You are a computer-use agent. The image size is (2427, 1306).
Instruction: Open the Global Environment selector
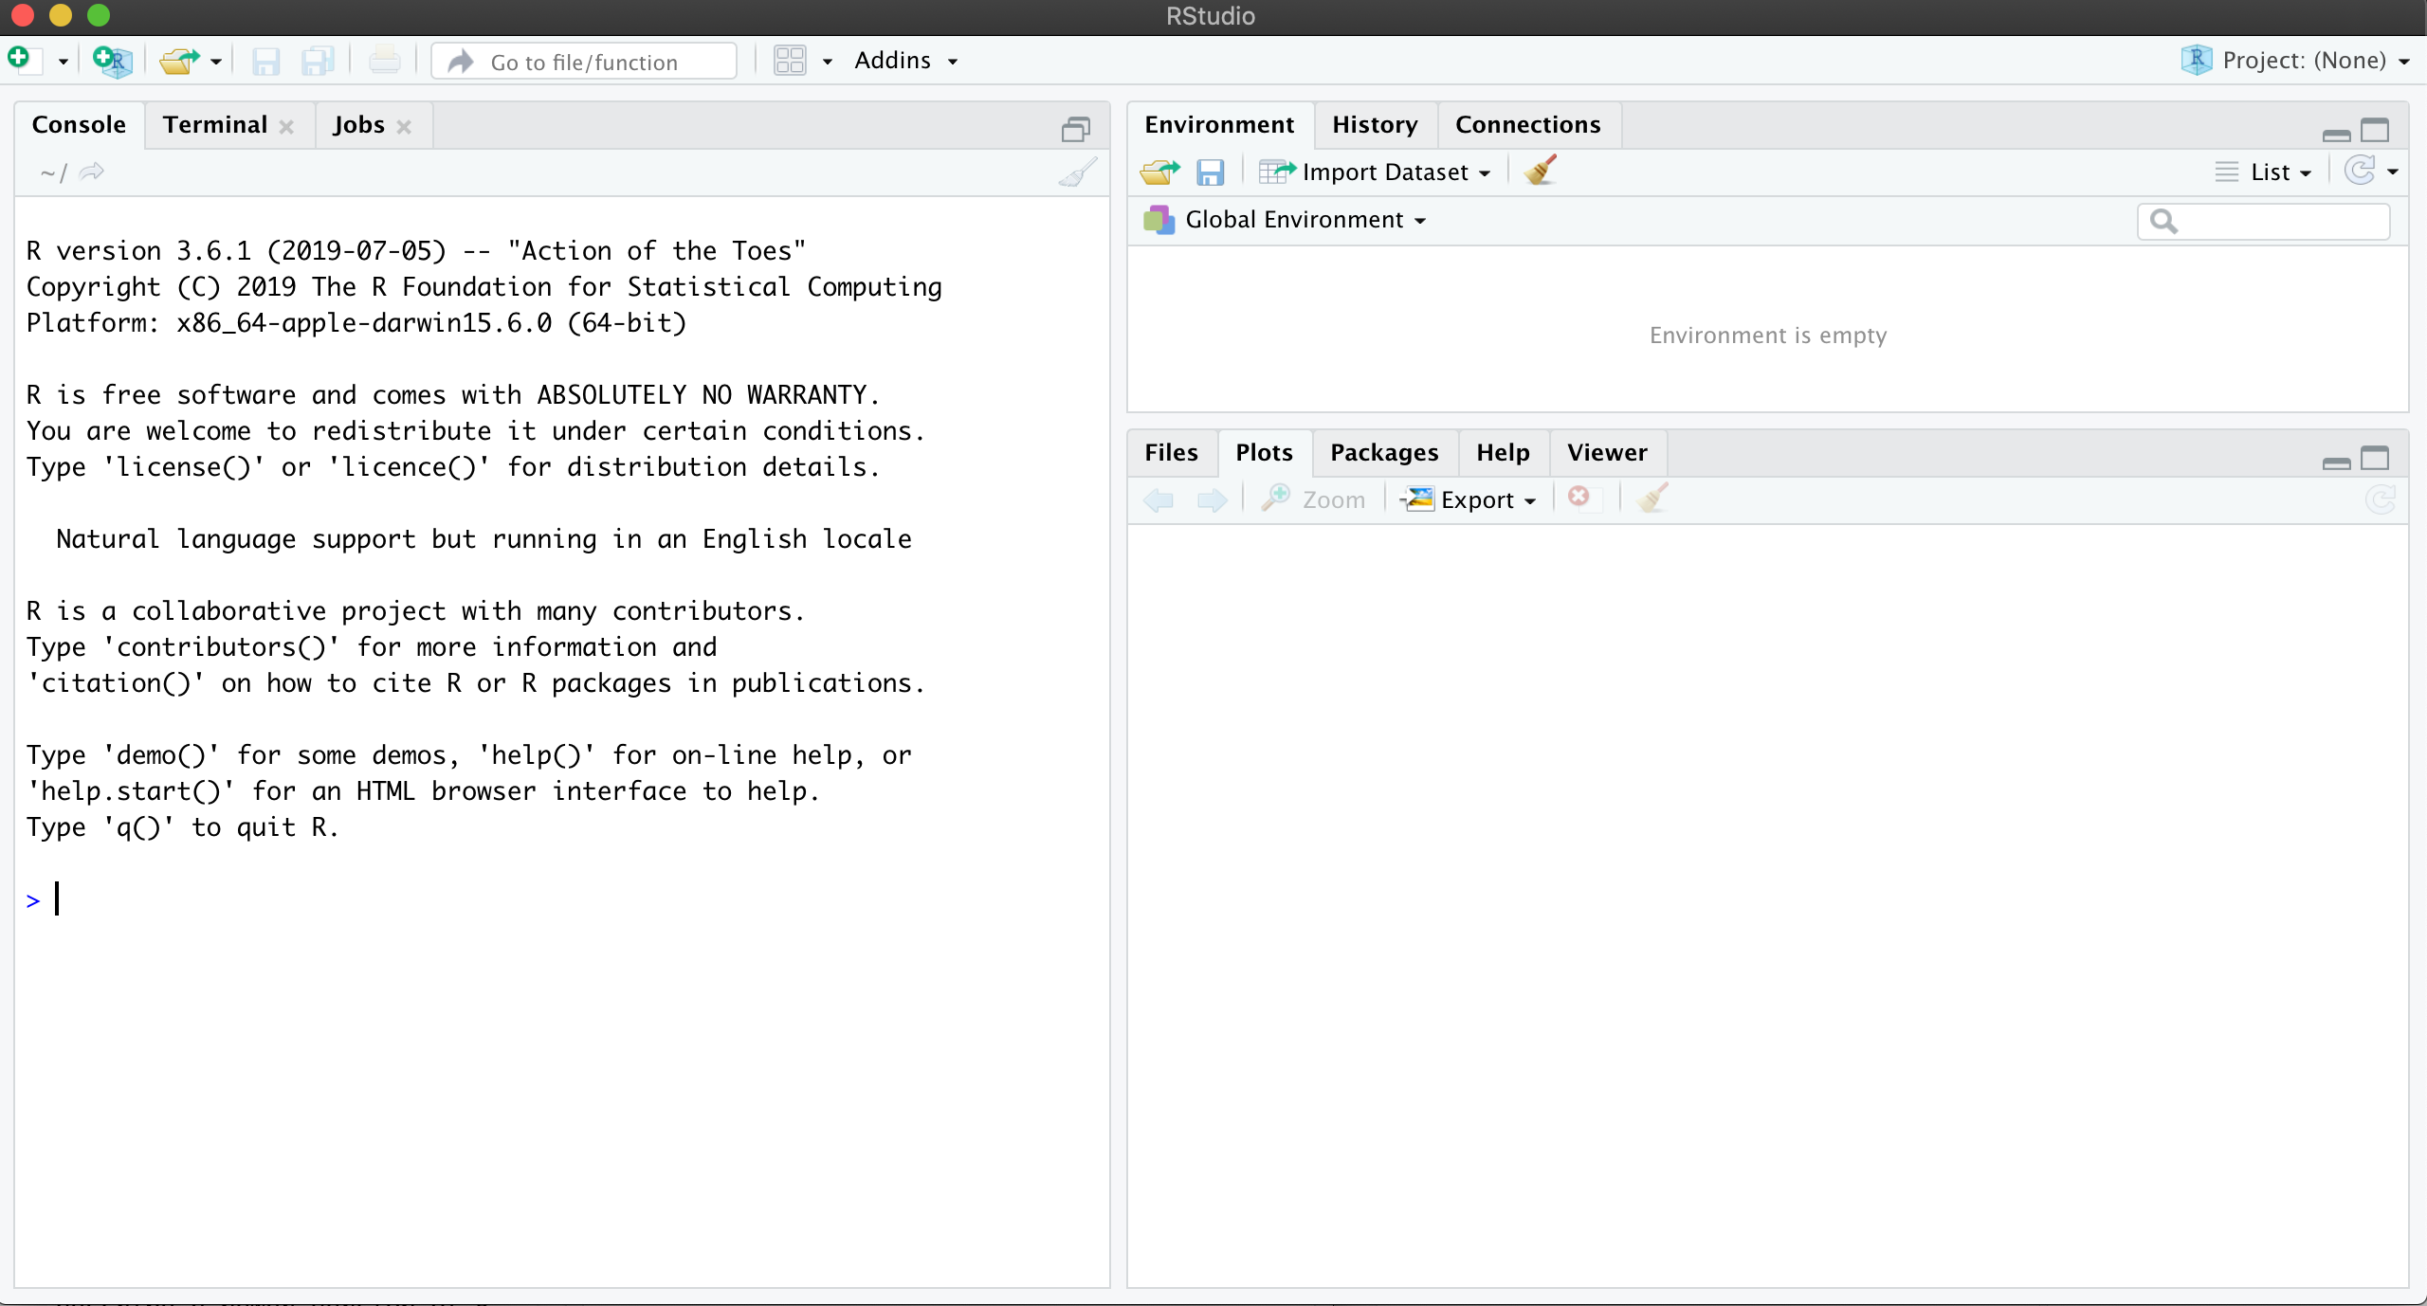1285,220
